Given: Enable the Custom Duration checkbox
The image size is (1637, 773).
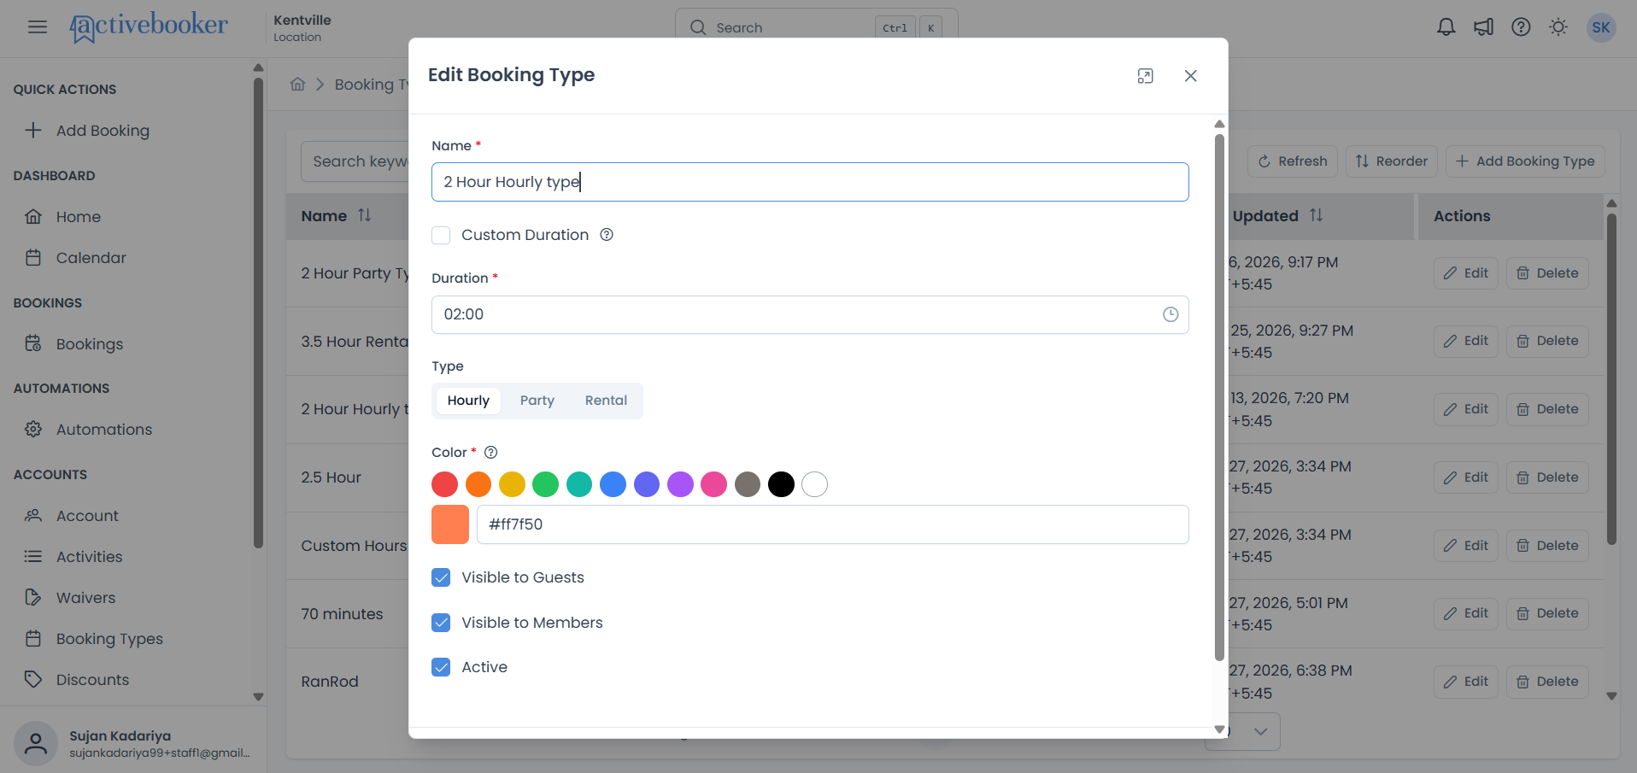Looking at the screenshot, I should point(441,235).
